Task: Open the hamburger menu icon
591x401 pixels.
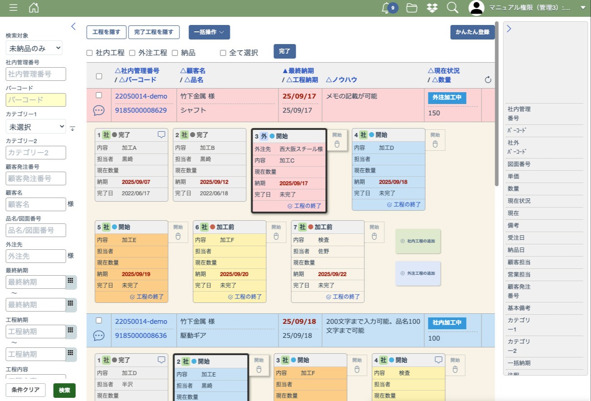Action: [x=14, y=8]
